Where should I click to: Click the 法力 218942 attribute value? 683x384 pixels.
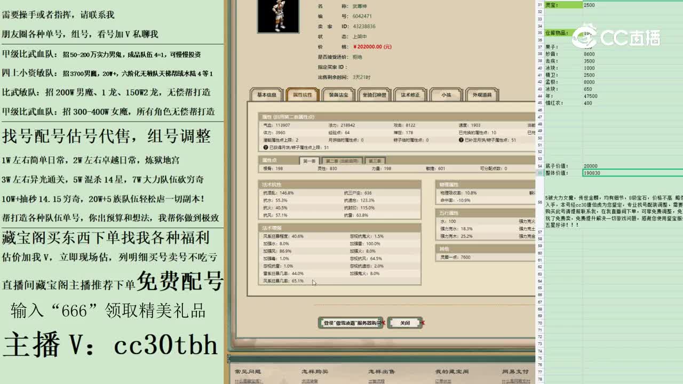342,125
